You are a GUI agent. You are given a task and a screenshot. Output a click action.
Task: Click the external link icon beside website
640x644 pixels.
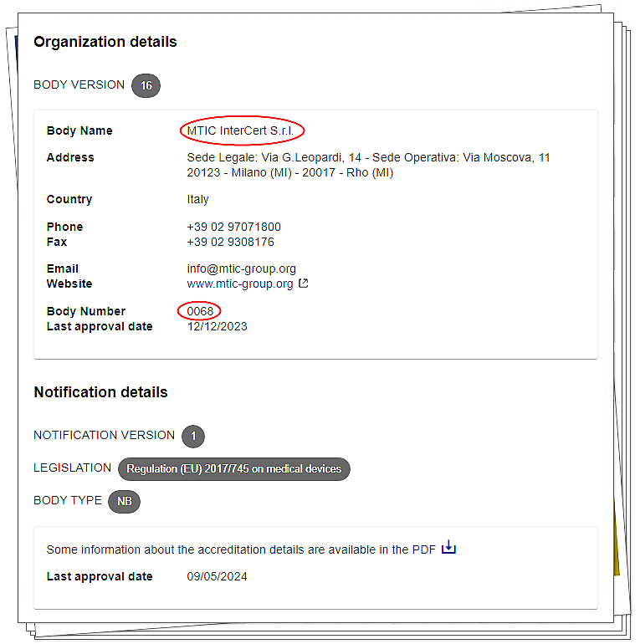pyautogui.click(x=303, y=284)
